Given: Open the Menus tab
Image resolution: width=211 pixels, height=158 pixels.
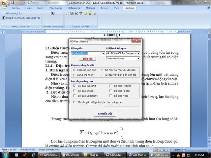Looking at the screenshot, I should (16, 8).
